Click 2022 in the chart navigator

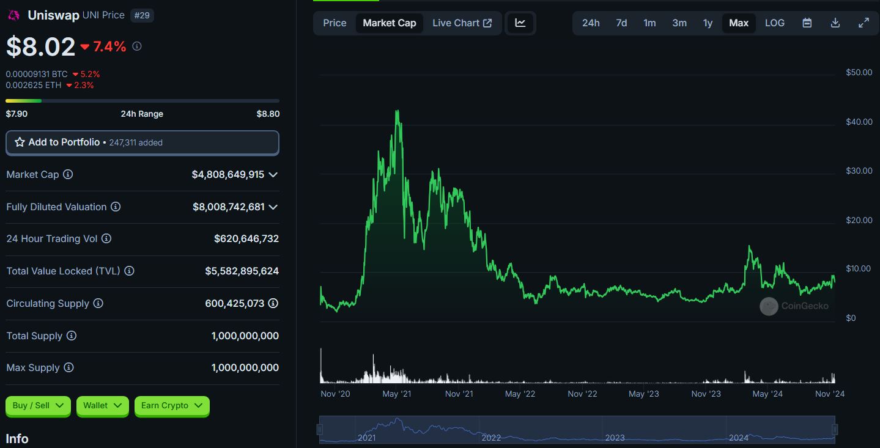491,438
